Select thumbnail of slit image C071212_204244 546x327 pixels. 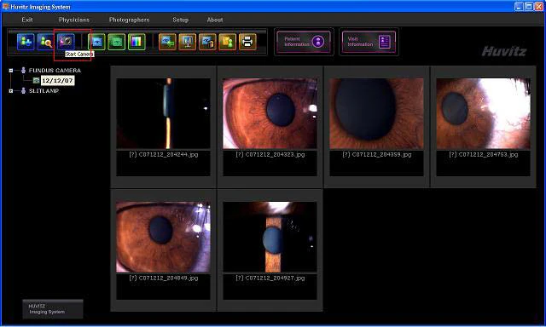tap(163, 113)
